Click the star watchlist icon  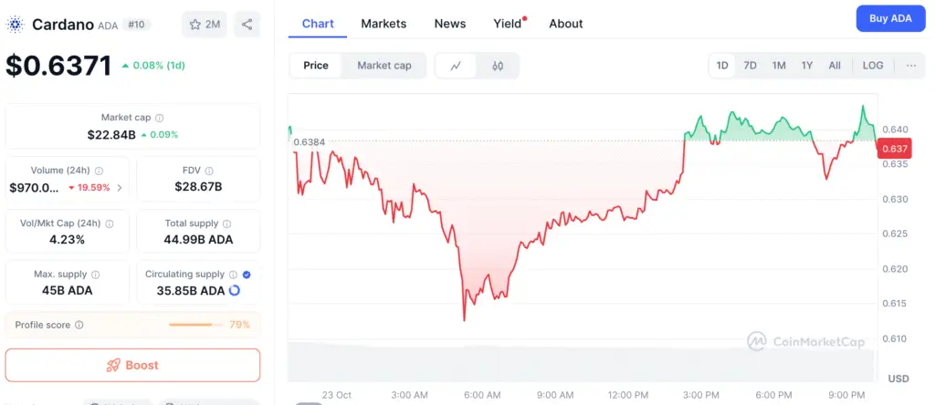(x=195, y=25)
